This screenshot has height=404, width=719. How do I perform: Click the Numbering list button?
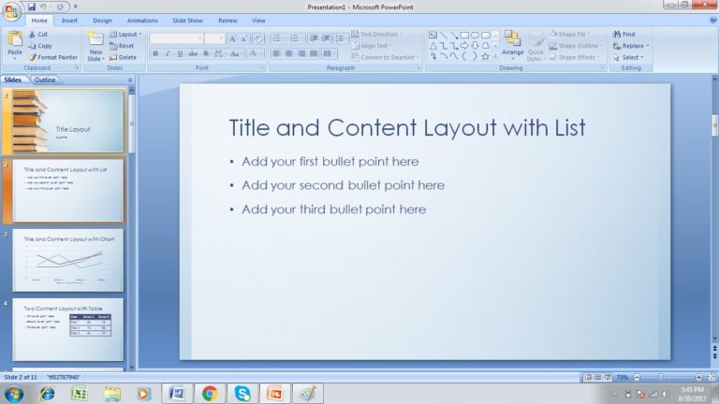(297, 38)
